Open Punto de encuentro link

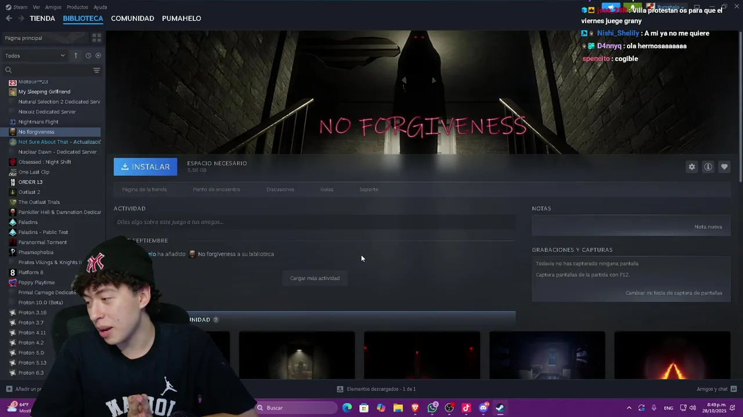coord(217,189)
